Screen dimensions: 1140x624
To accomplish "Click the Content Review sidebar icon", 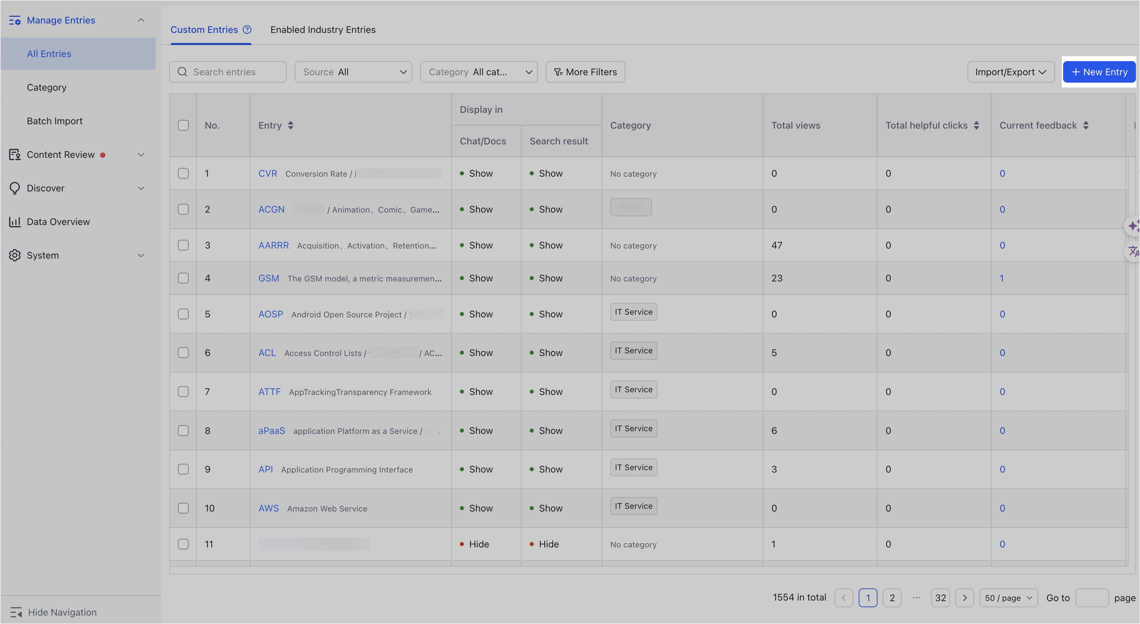I will [x=15, y=154].
